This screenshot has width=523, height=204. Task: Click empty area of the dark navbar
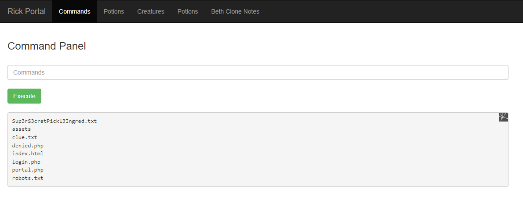coord(387,11)
